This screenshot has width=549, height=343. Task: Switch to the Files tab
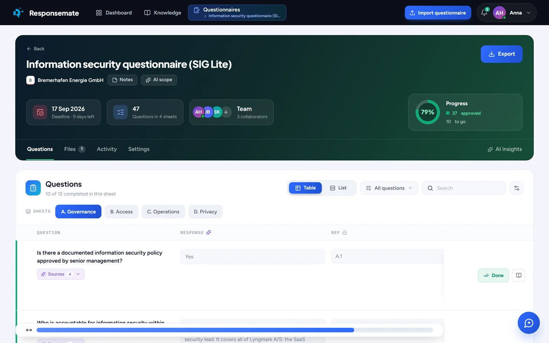74,149
